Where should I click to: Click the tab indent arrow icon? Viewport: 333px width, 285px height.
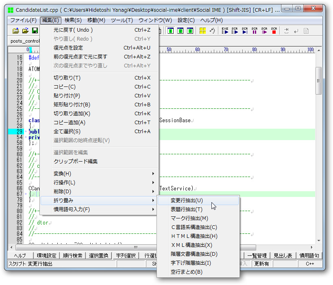[x=286, y=31]
